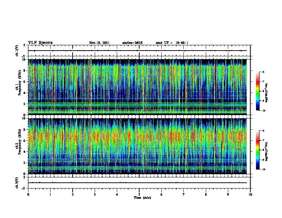
Task: Click the ch.1 spectrogram color bar
Action: pyautogui.click(x=257, y=91)
